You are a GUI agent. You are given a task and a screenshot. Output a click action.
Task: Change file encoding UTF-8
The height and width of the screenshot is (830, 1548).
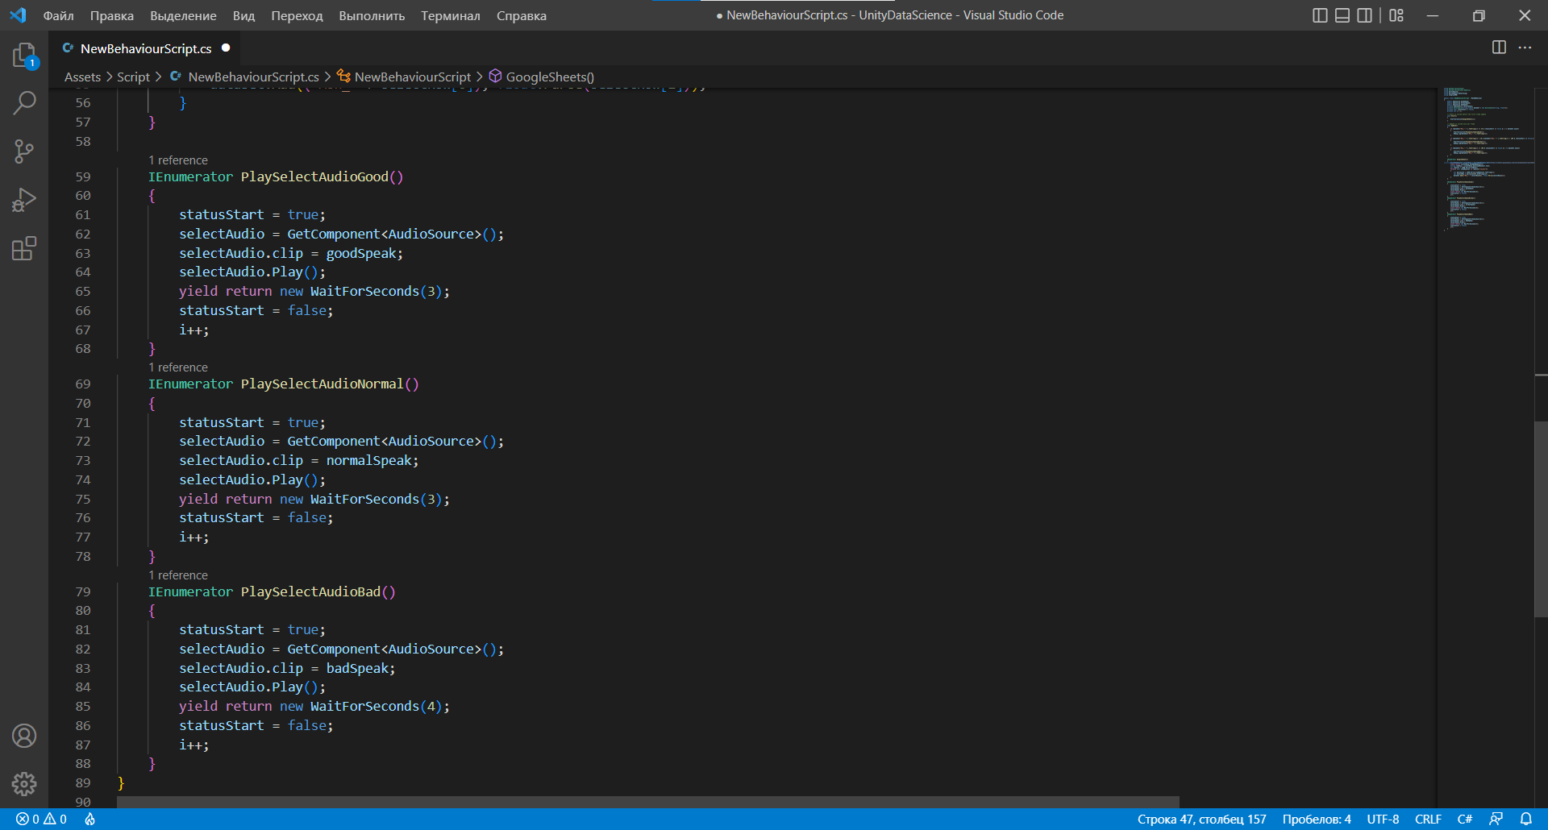tap(1383, 819)
